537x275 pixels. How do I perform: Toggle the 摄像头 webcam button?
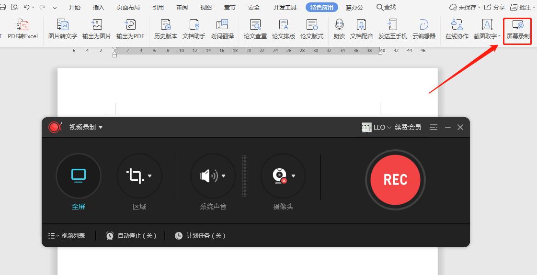point(279,176)
